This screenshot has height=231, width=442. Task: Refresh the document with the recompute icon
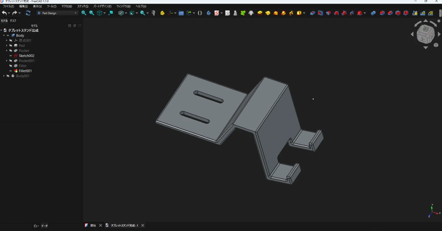[28, 13]
